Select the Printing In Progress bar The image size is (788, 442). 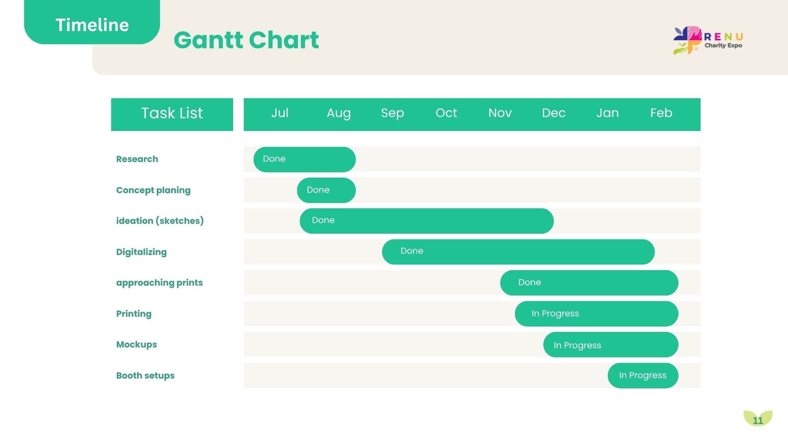tap(596, 314)
